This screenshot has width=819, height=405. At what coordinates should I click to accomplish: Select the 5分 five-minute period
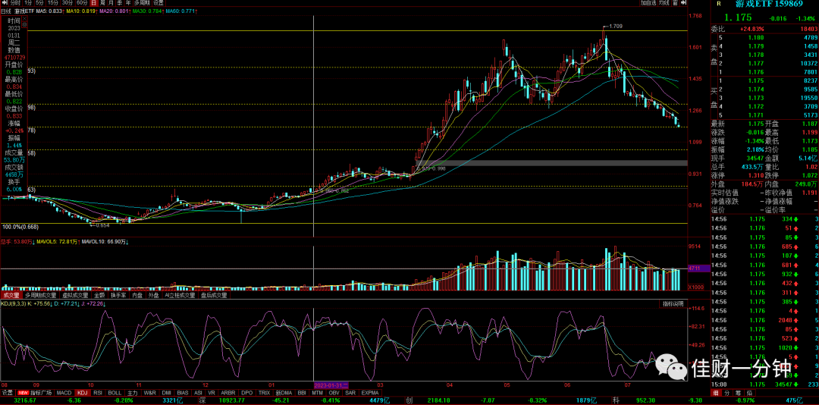click(39, 2)
